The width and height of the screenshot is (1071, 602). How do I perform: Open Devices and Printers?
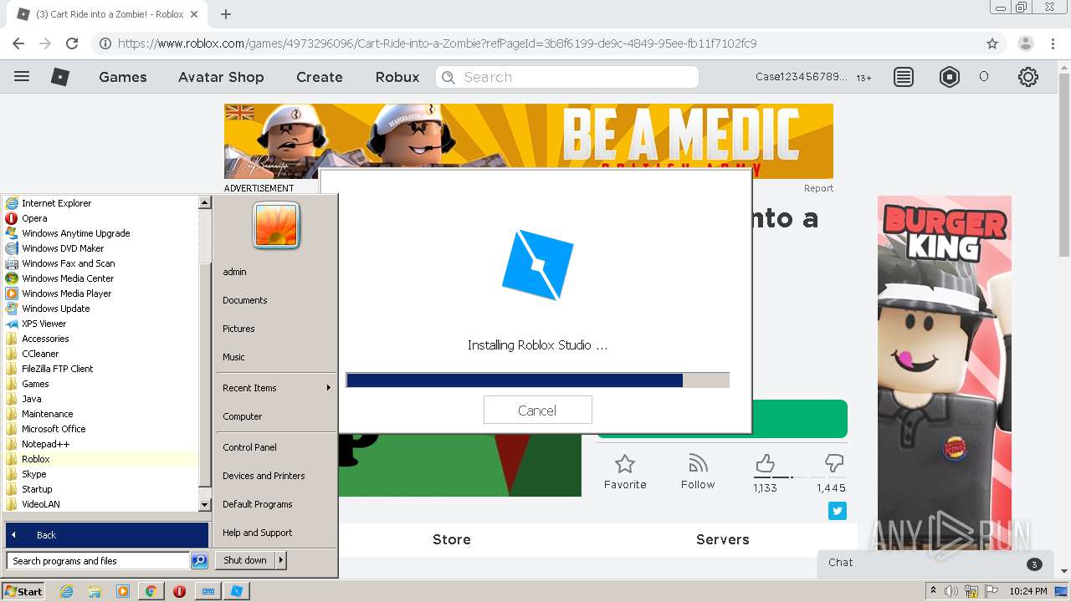264,476
